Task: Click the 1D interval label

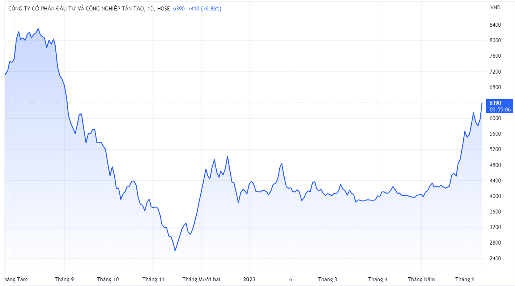Action: pyautogui.click(x=151, y=9)
